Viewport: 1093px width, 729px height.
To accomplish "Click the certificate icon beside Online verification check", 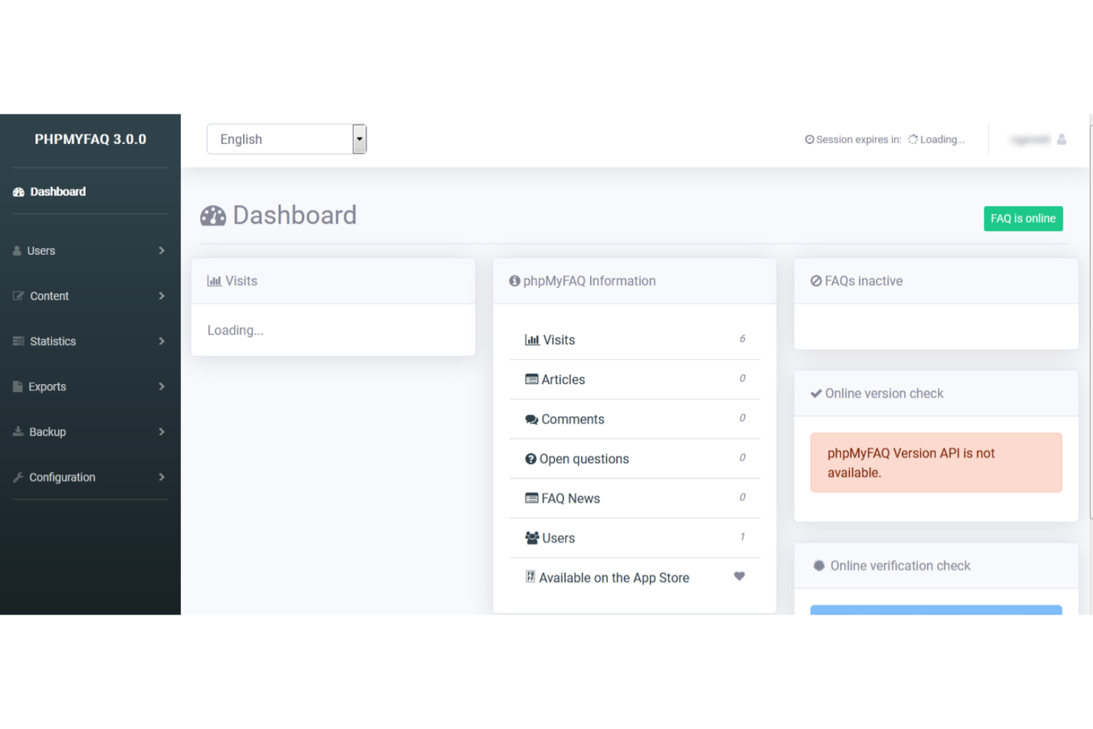I will [x=819, y=566].
